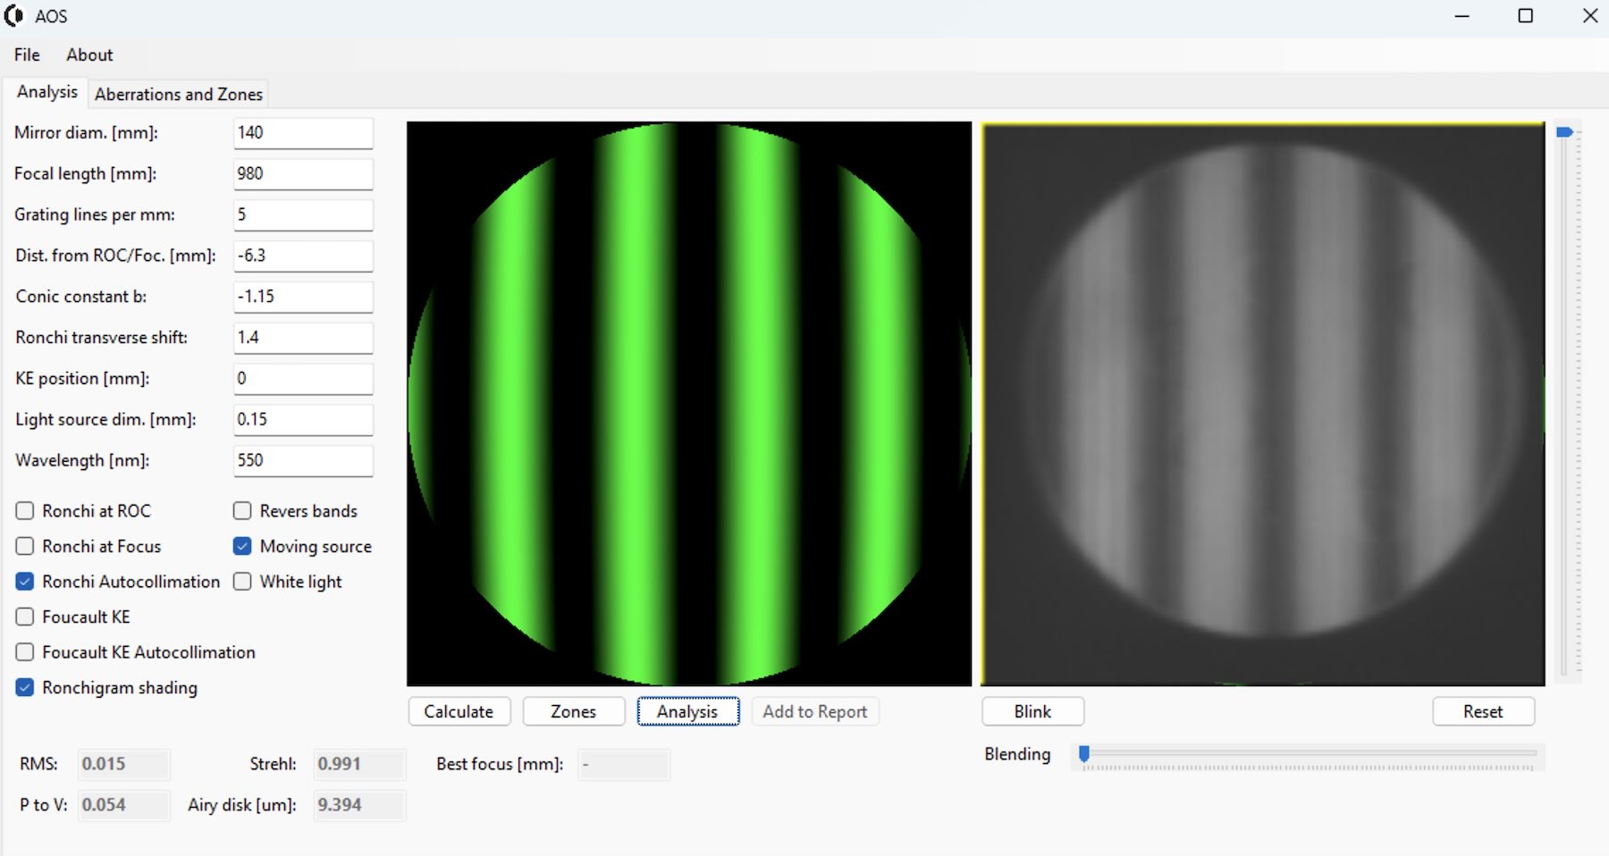The image size is (1609, 856).
Task: Click the Blink button
Action: click(x=1032, y=711)
